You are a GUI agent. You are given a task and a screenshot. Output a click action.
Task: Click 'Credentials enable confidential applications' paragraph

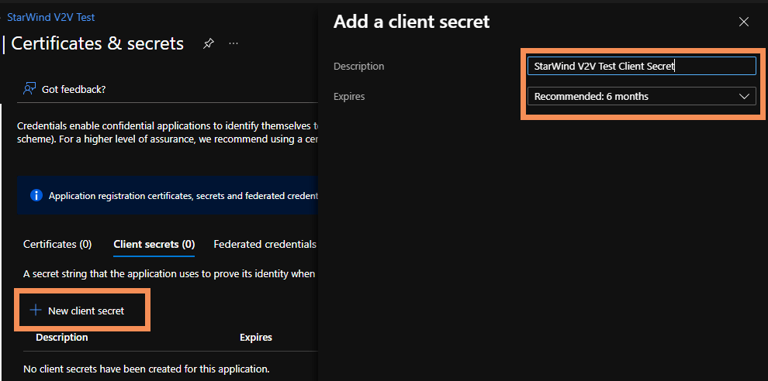[168, 132]
